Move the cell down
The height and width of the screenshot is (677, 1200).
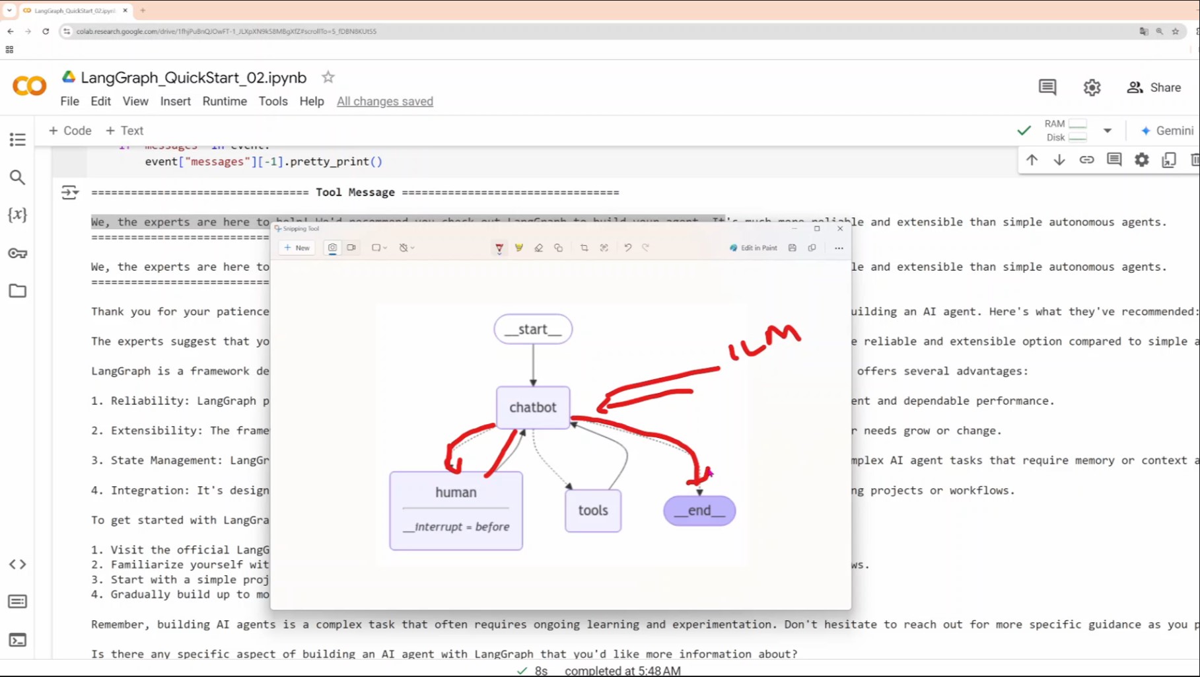pyautogui.click(x=1059, y=160)
